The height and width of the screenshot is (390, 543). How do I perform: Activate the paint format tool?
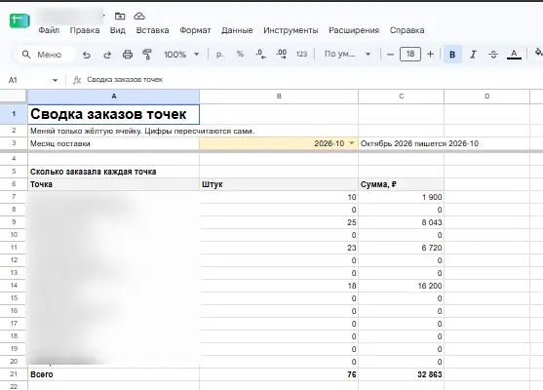[147, 55]
